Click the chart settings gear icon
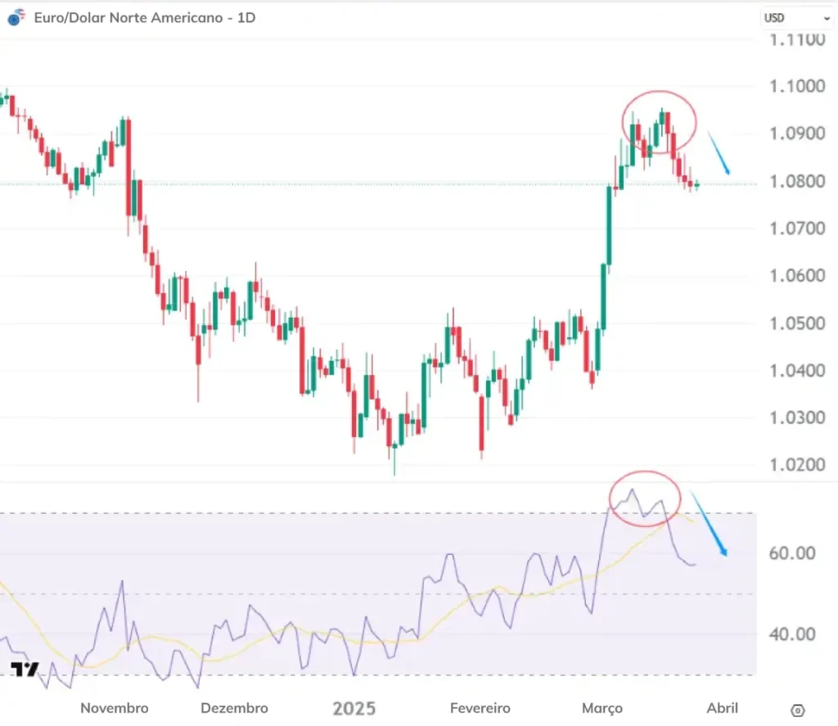 click(x=797, y=710)
